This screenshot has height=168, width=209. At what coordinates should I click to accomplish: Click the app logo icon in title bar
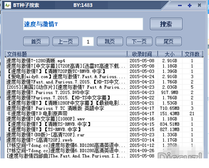(8, 5)
